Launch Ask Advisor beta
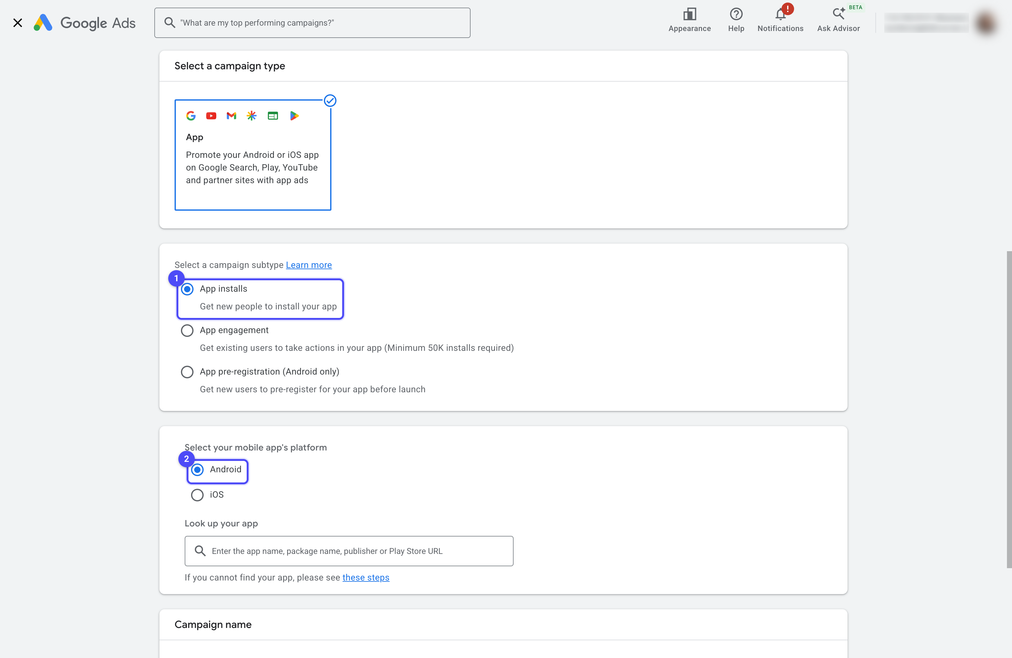 pyautogui.click(x=838, y=20)
